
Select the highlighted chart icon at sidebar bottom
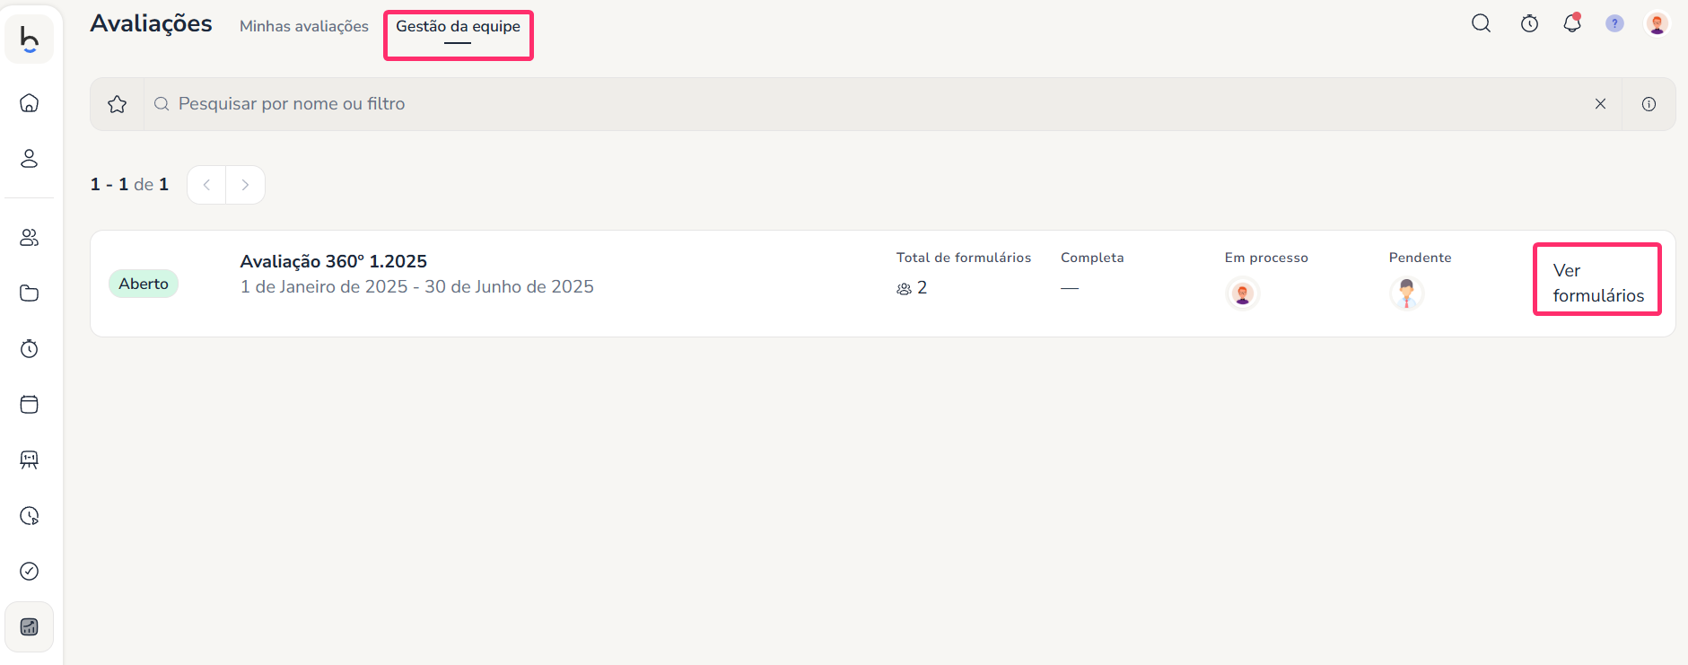(x=30, y=627)
